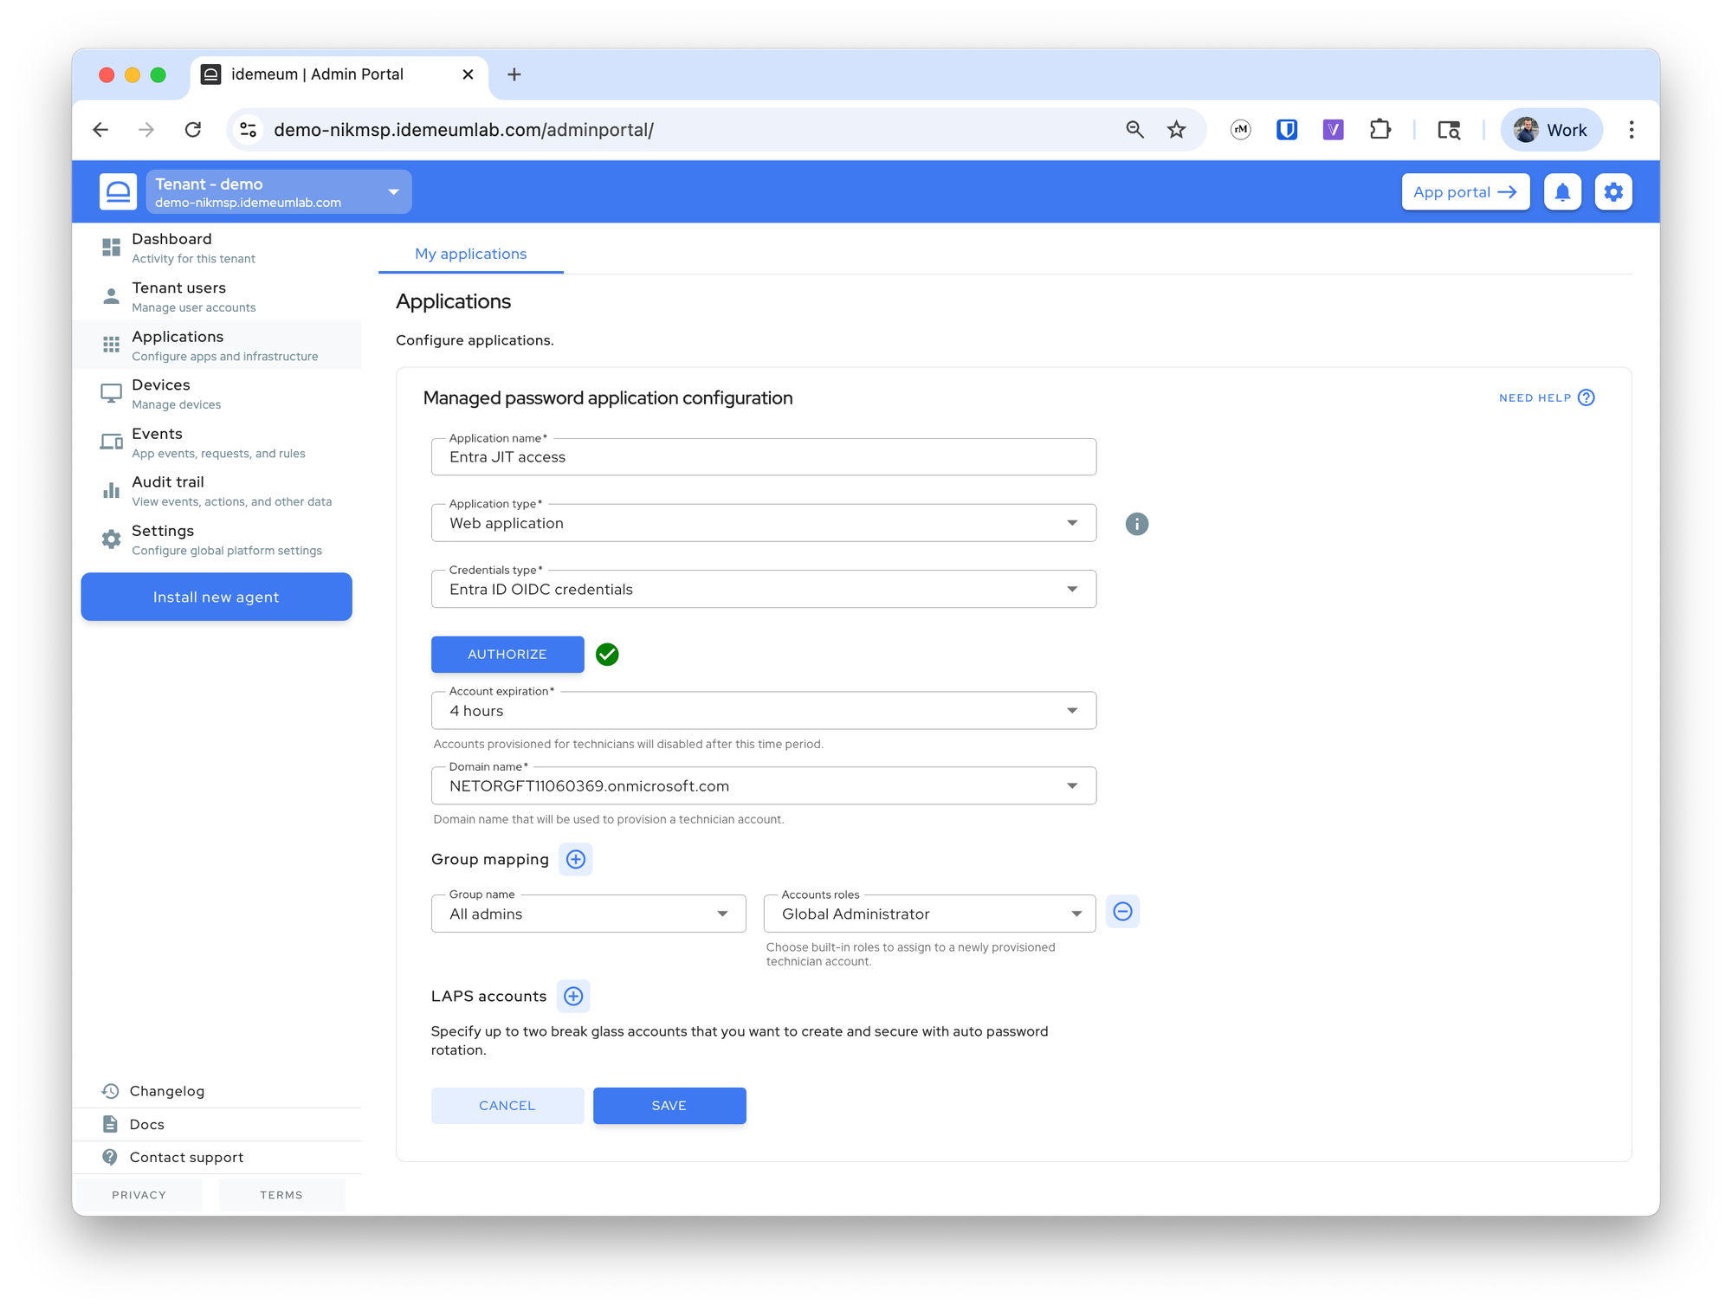Open Chrome three-dot menu

pos(1632,130)
